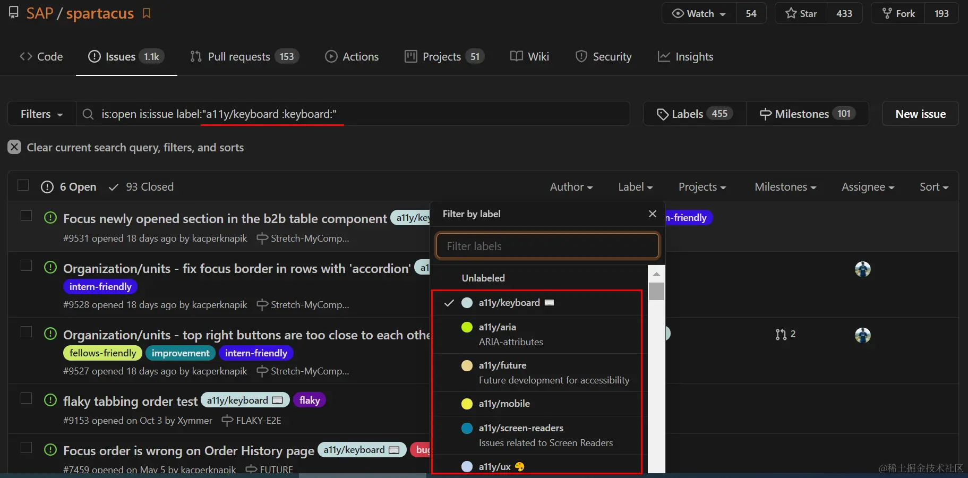Click the label list scrollbar thumb
This screenshot has width=968, height=478.
pyautogui.click(x=657, y=291)
